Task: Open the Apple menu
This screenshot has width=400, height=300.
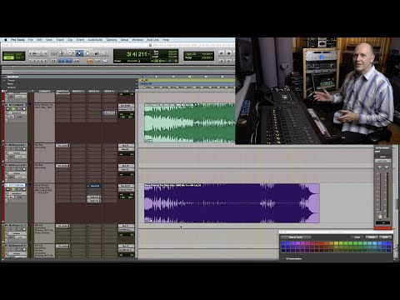Action: tap(5, 40)
